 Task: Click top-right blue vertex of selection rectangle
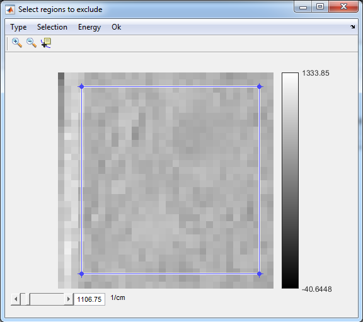(x=259, y=86)
